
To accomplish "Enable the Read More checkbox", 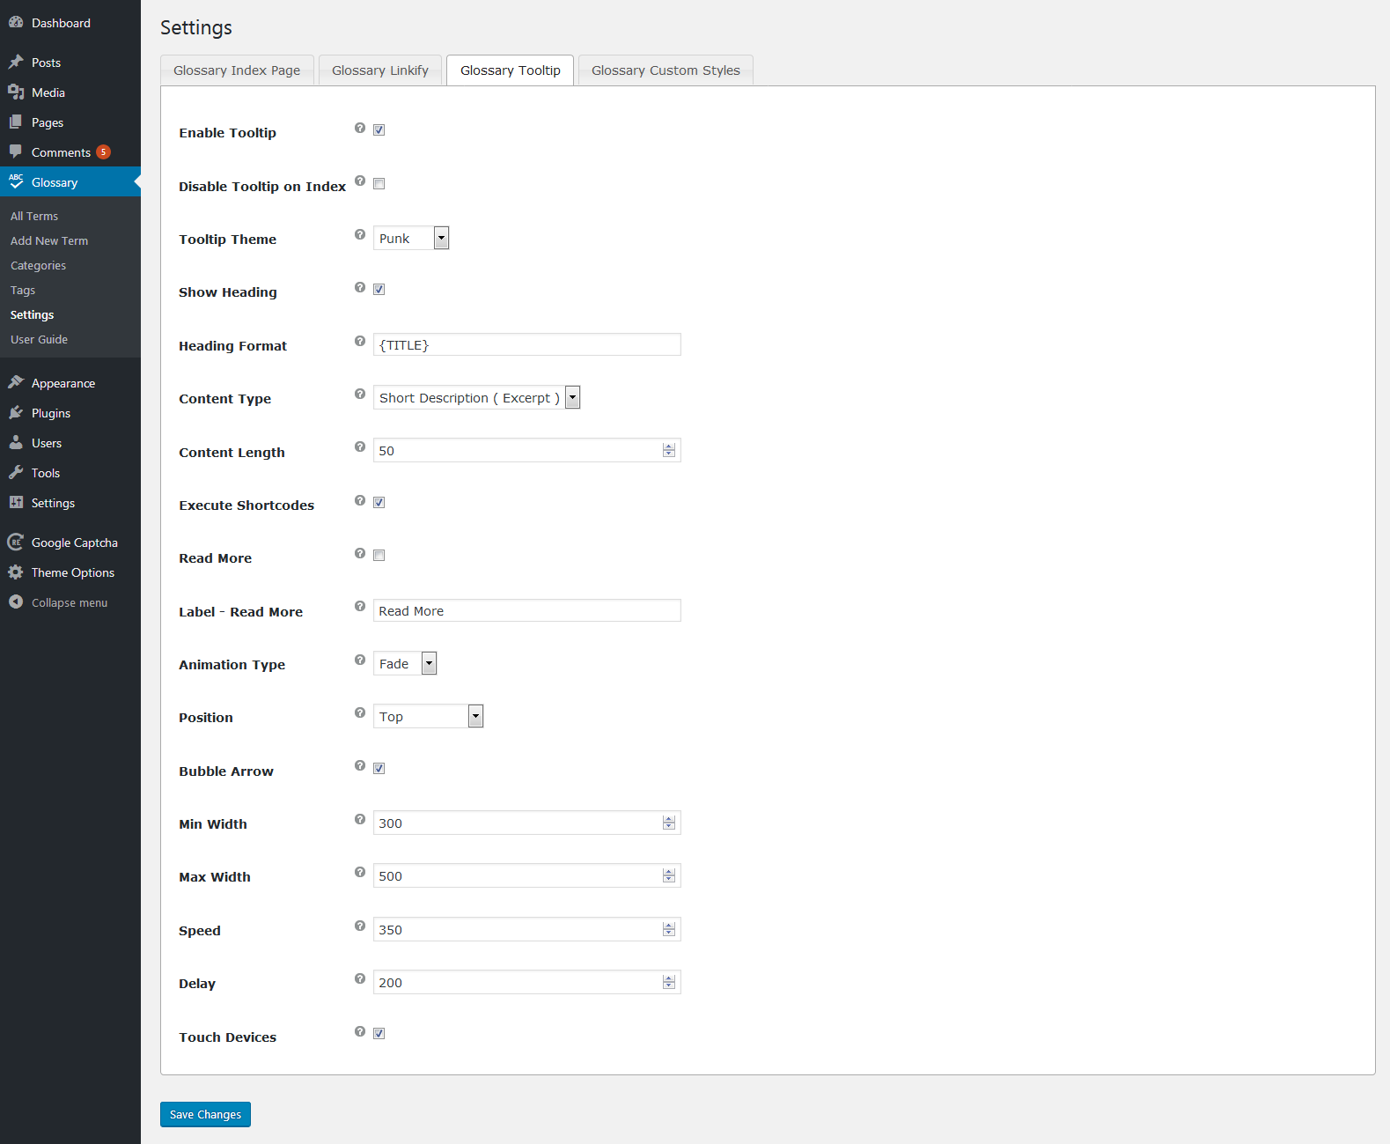I will point(379,556).
